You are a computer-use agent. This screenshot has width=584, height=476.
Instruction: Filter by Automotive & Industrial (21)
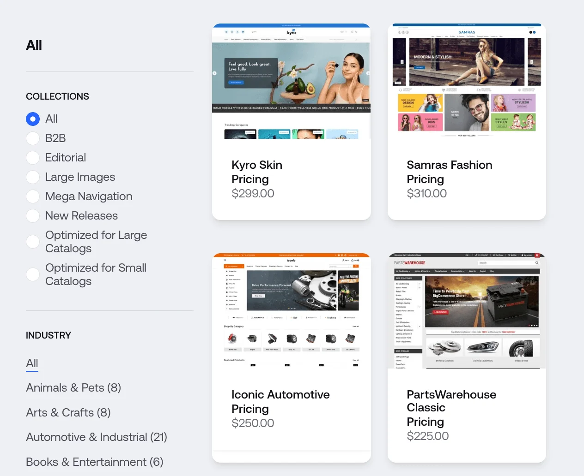pyautogui.click(x=97, y=437)
